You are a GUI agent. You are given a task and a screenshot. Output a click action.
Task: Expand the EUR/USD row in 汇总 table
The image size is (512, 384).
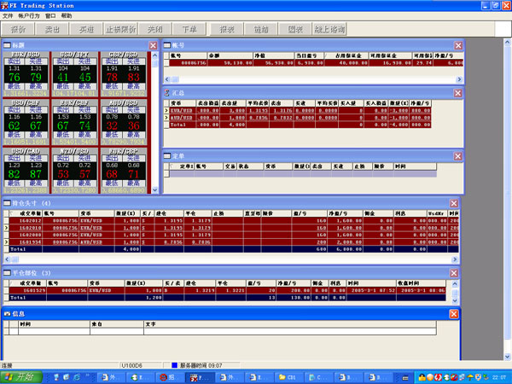point(166,111)
